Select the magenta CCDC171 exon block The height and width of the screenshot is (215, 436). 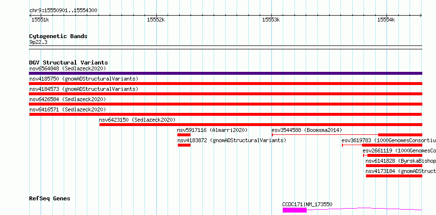[x=294, y=210]
